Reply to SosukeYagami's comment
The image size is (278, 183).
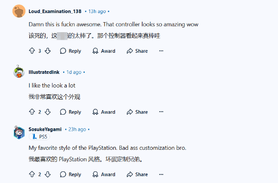70,174
